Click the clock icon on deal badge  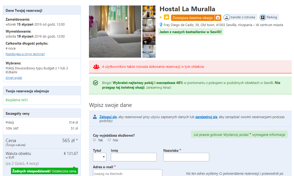(x=218, y=18)
